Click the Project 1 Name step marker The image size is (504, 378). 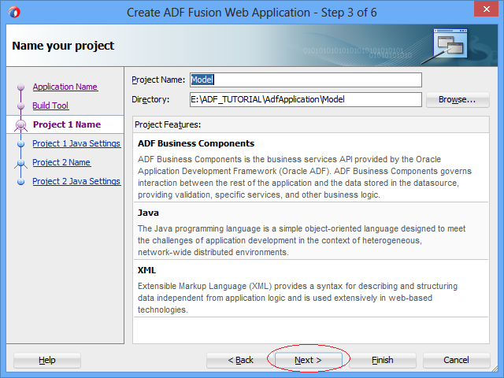click(21, 125)
